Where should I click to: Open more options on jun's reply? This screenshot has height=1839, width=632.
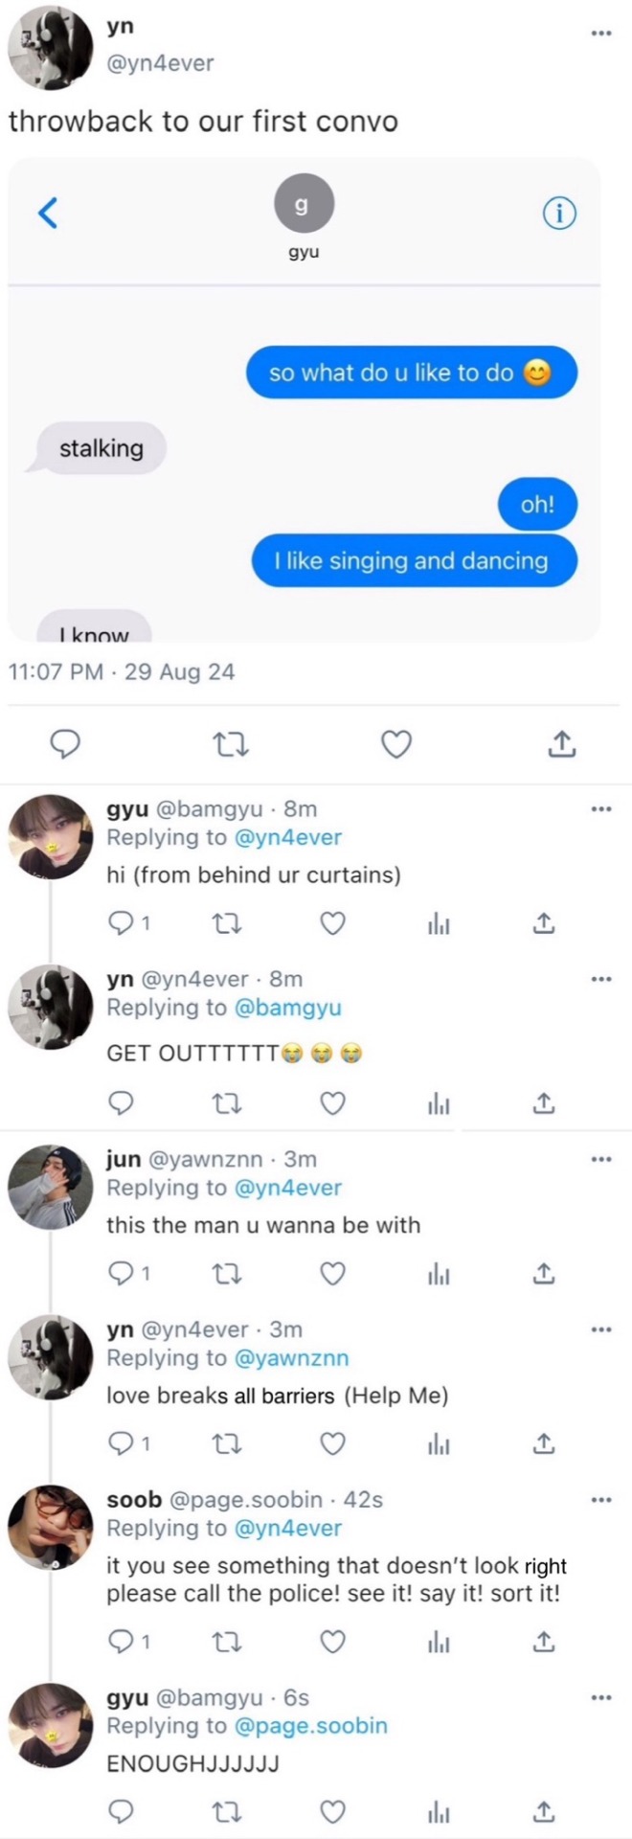pos(600,1159)
